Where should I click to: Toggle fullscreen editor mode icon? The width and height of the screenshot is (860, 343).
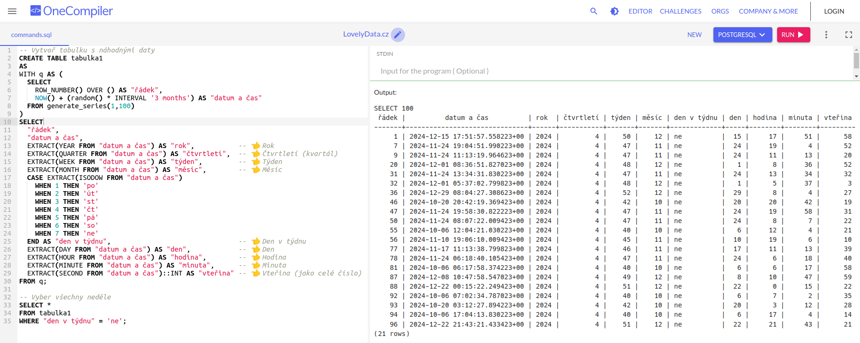pyautogui.click(x=848, y=35)
